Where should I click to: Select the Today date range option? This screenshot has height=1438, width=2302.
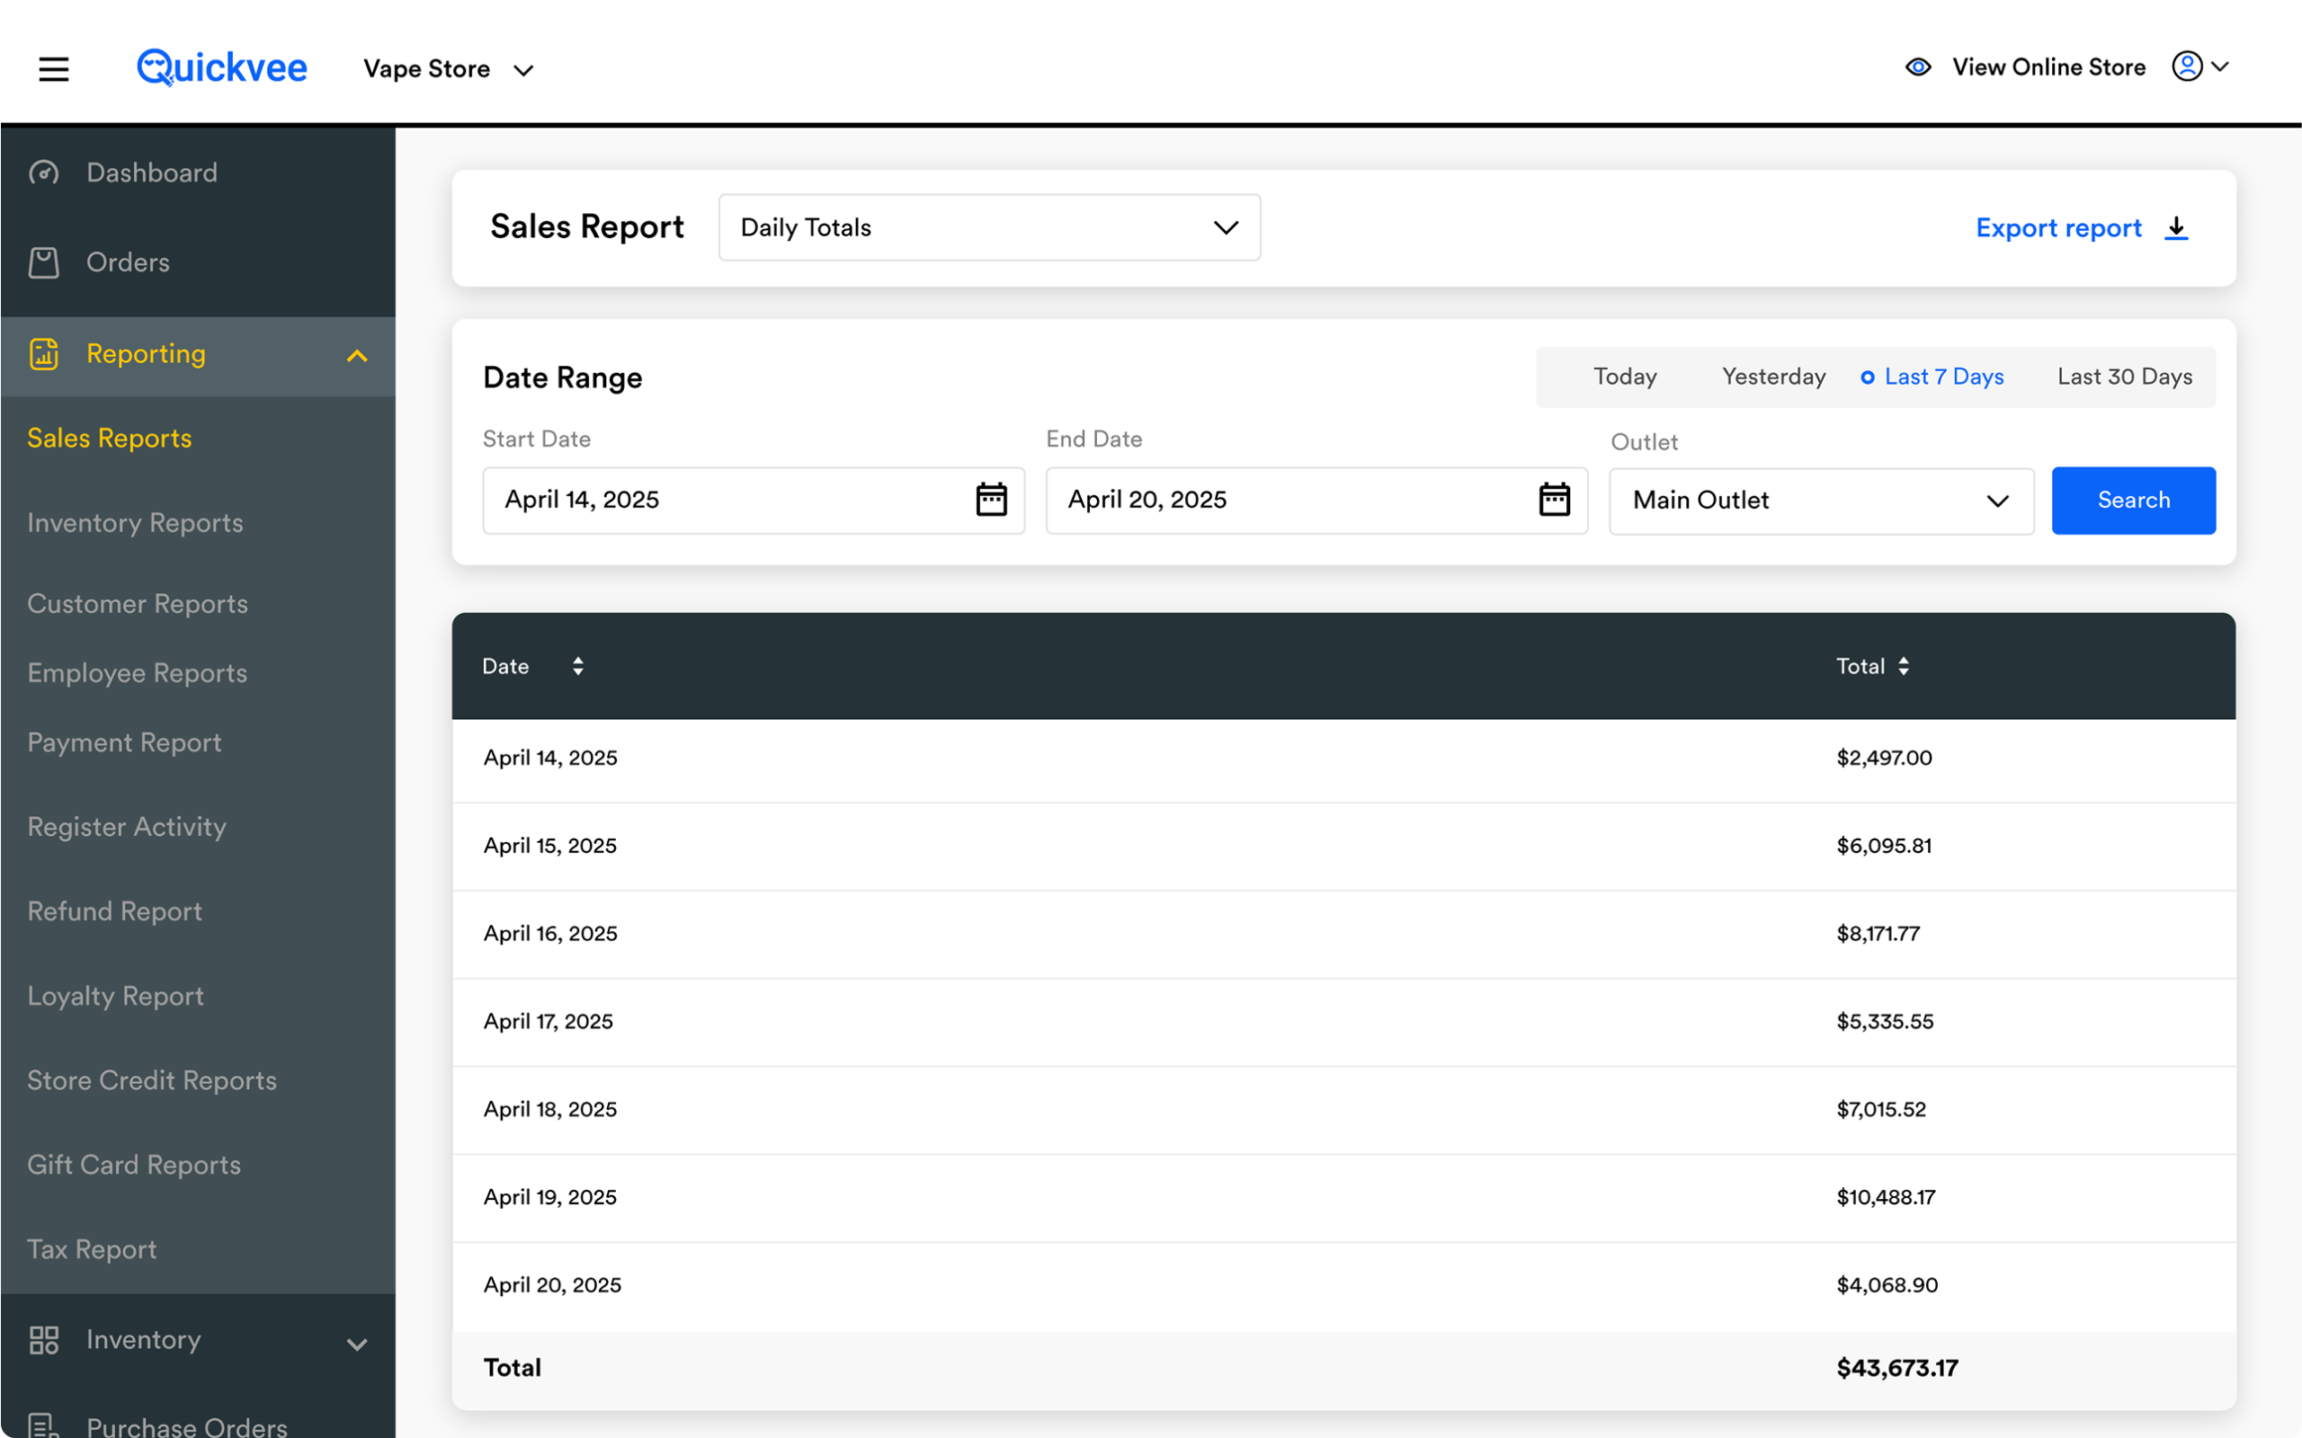(1625, 377)
